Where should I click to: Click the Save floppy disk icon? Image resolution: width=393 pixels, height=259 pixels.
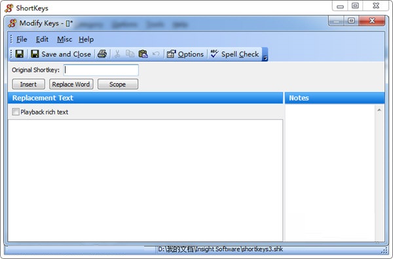(19, 54)
